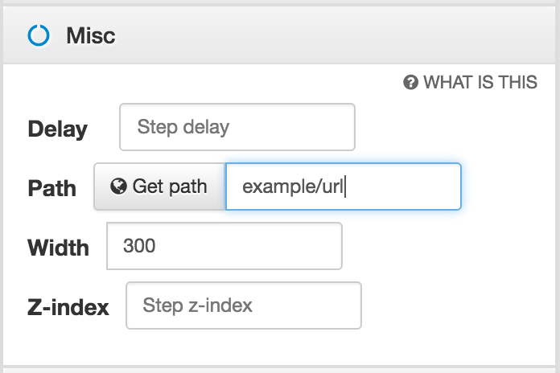Click the Z-index label
560x373 pixels.
pyautogui.click(x=68, y=307)
